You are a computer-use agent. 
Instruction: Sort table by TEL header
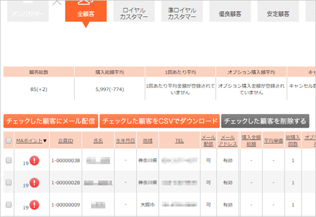pos(180,141)
